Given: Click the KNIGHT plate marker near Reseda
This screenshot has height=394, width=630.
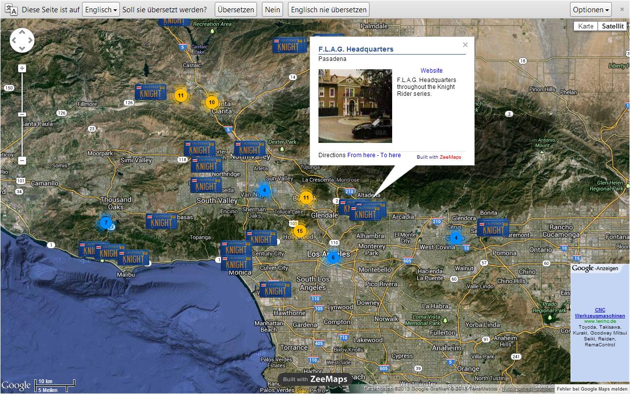Looking at the screenshot, I should point(206,185).
